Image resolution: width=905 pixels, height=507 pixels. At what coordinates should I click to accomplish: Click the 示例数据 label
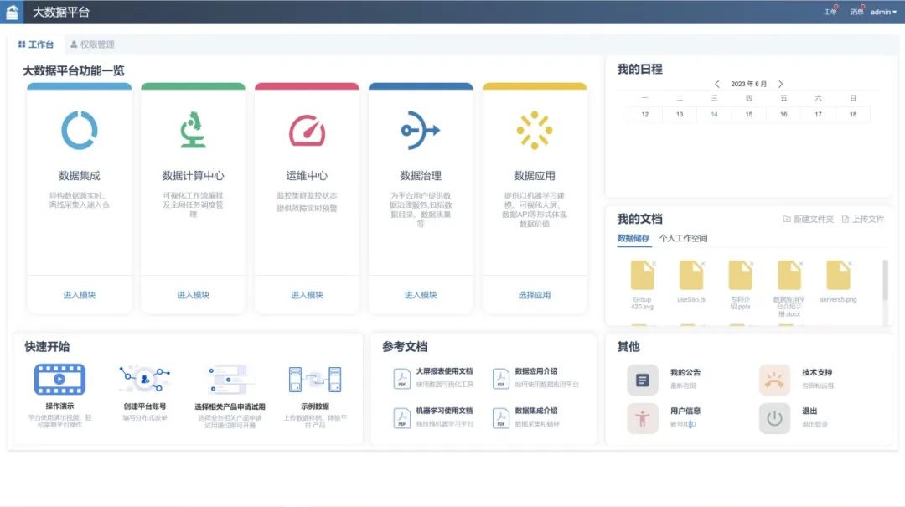click(315, 406)
